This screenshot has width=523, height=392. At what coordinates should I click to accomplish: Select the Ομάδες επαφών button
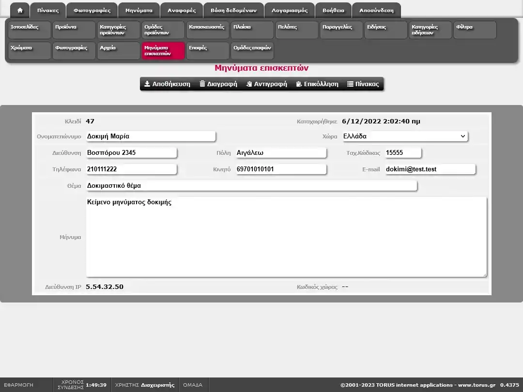pos(252,51)
